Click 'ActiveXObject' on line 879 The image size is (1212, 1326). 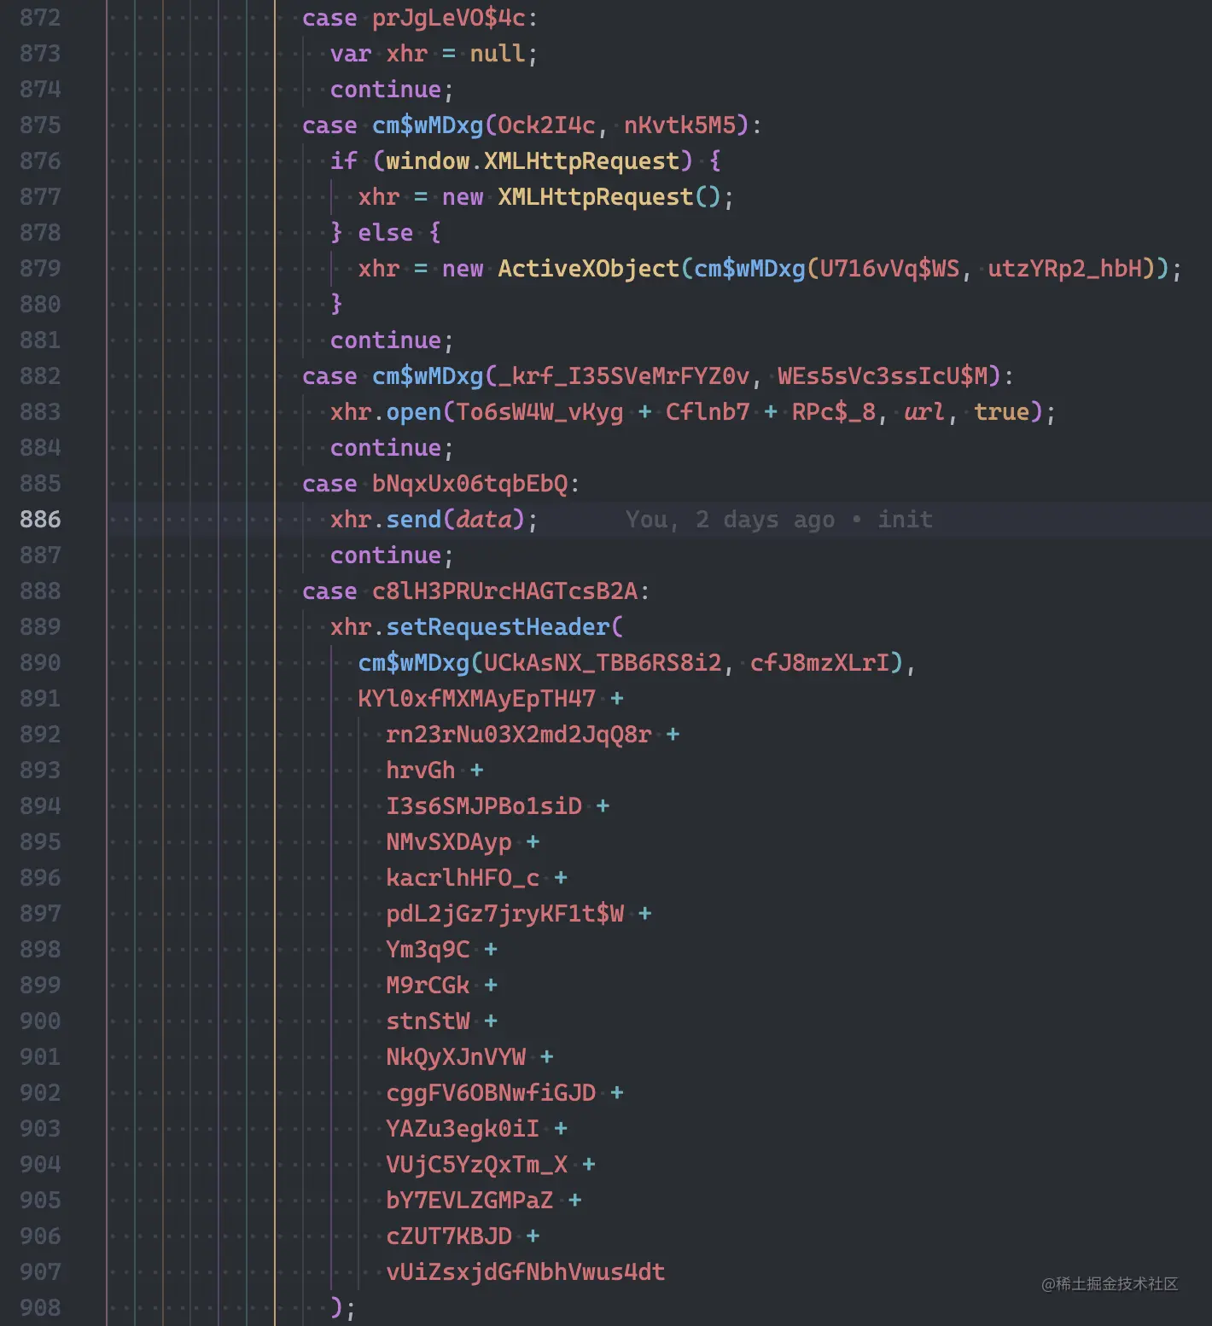(x=589, y=269)
